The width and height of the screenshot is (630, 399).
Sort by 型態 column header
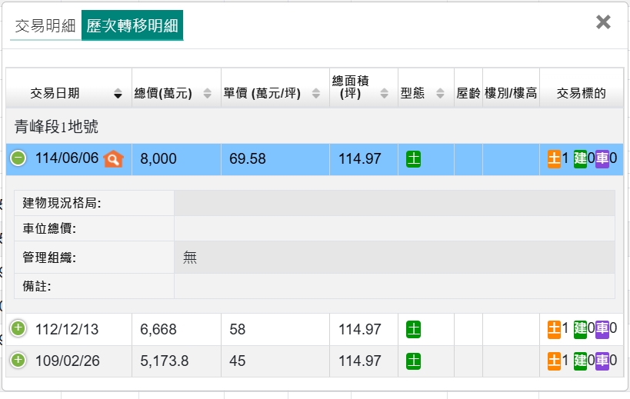coord(422,94)
